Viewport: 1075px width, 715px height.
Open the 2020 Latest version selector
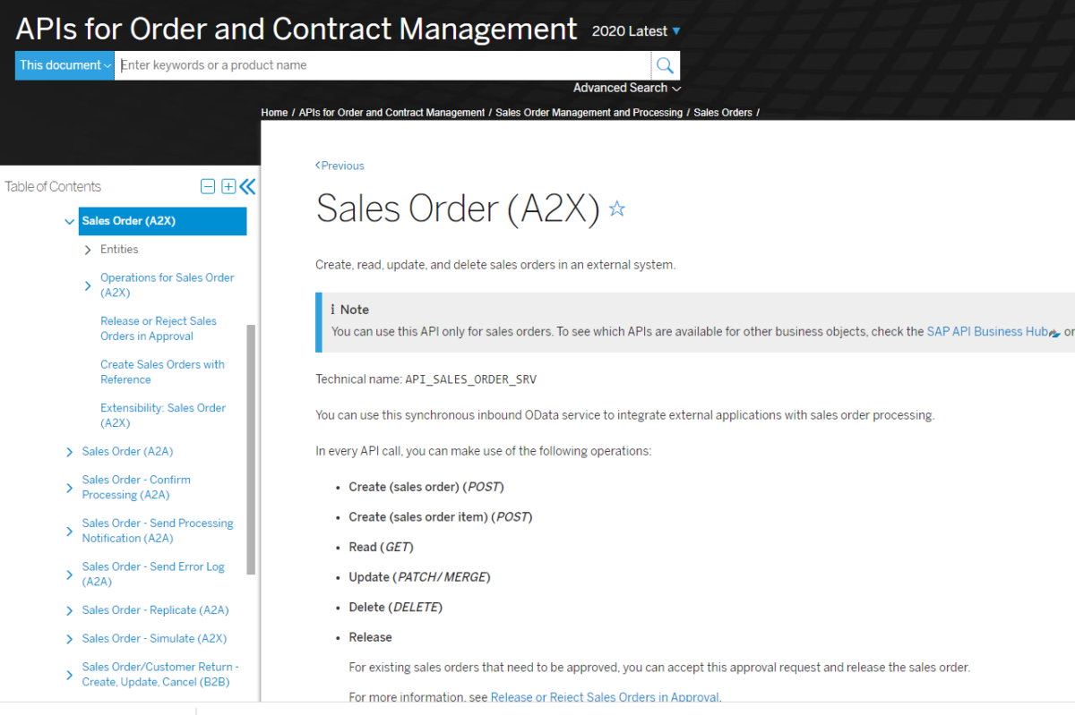pos(635,30)
